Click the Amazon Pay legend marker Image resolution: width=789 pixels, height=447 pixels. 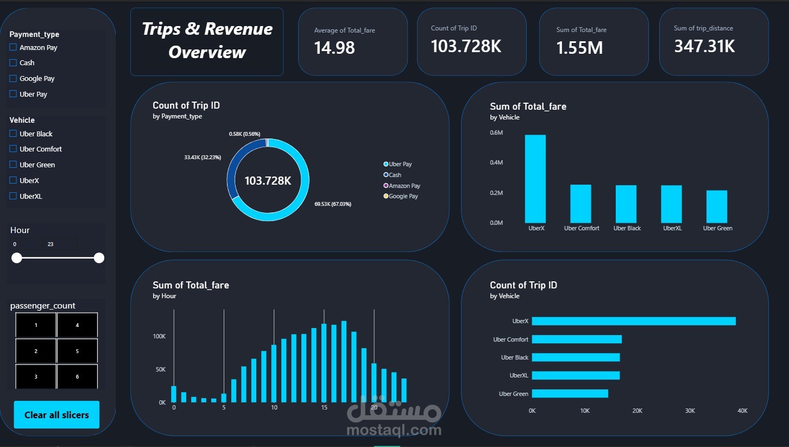(386, 186)
